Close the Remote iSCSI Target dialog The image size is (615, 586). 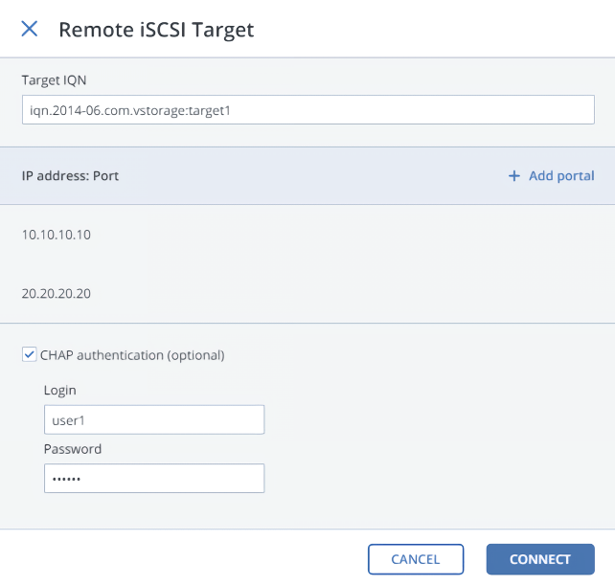30,29
